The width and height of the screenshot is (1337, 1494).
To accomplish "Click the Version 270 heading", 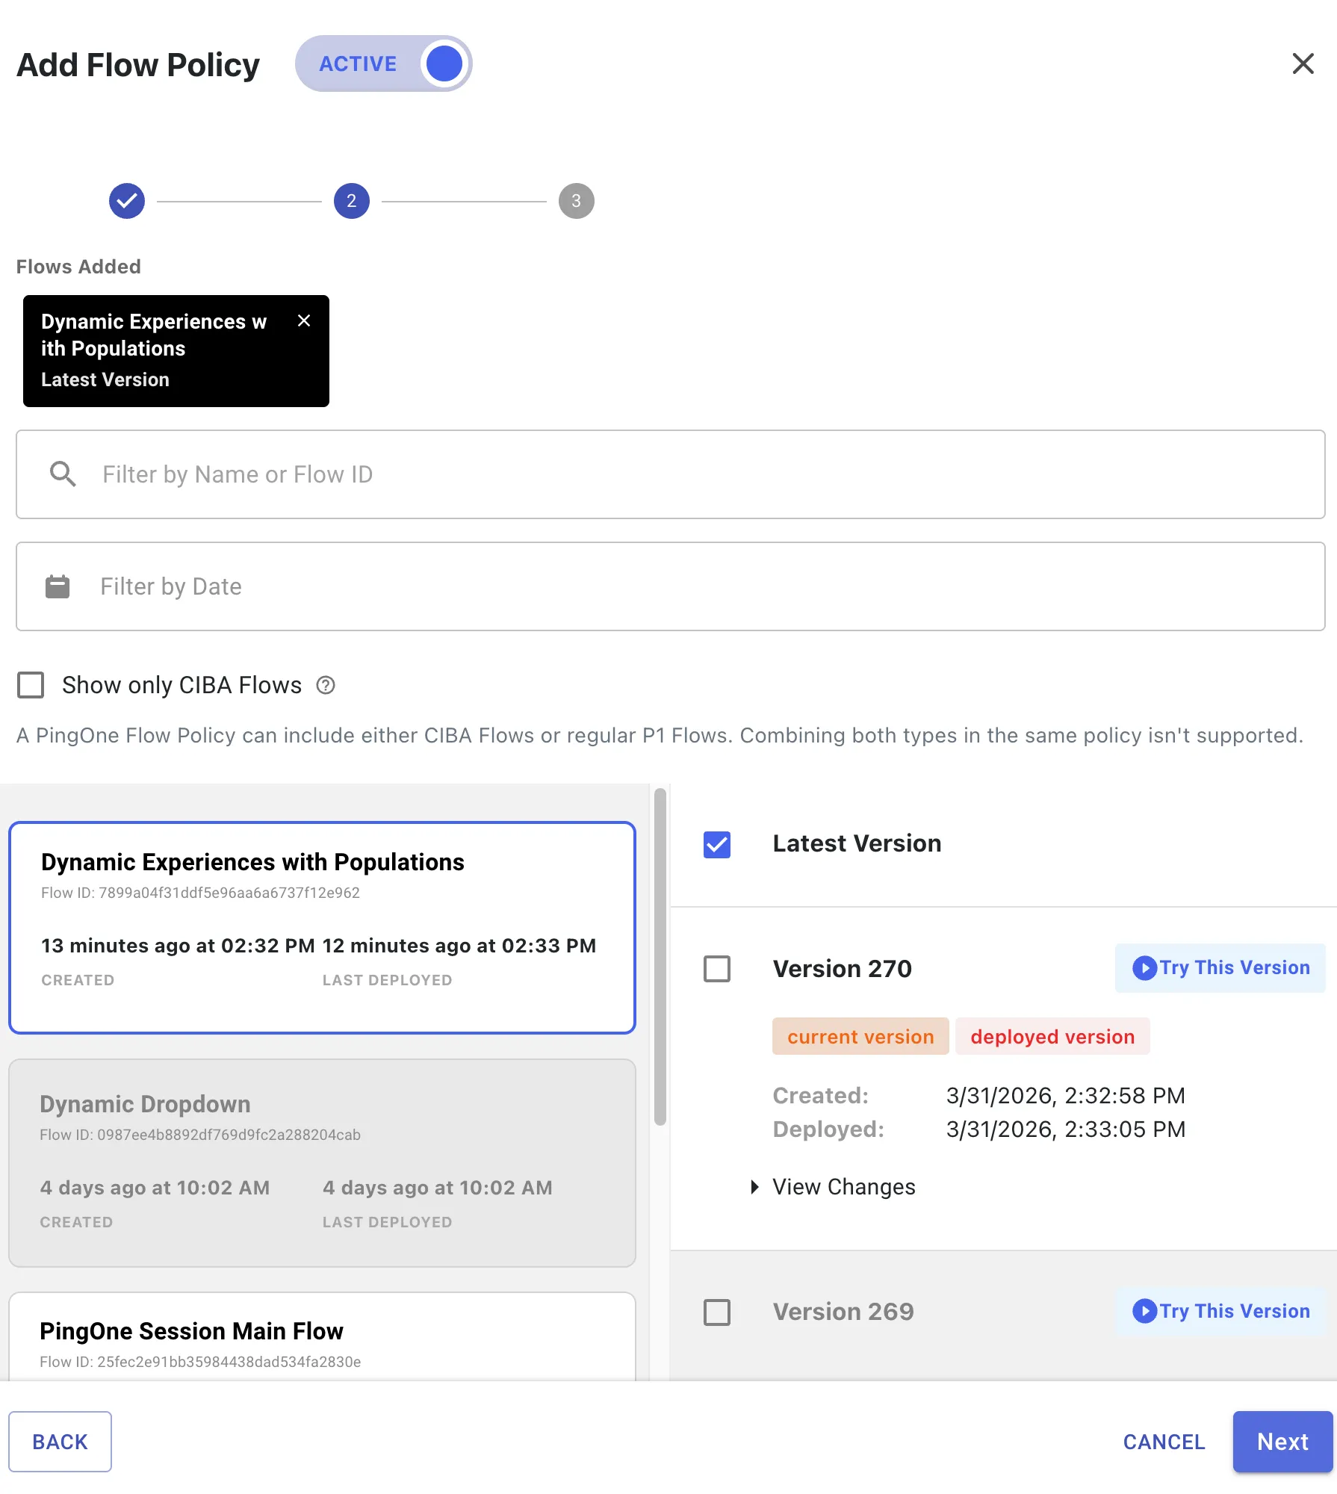I will pyautogui.click(x=843, y=969).
